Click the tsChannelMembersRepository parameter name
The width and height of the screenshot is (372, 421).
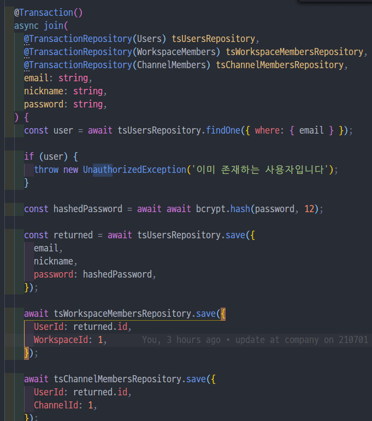[280, 65]
